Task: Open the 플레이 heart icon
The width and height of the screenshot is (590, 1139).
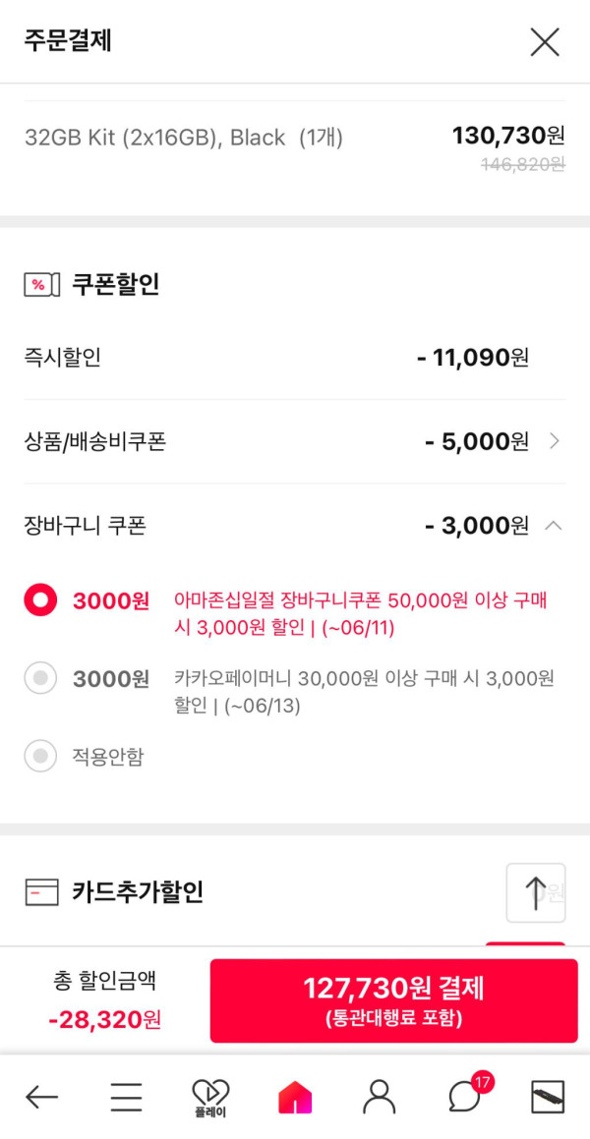Action: [x=210, y=1097]
